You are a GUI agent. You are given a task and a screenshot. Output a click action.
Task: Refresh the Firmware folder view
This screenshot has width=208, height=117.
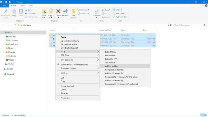coord(171,25)
